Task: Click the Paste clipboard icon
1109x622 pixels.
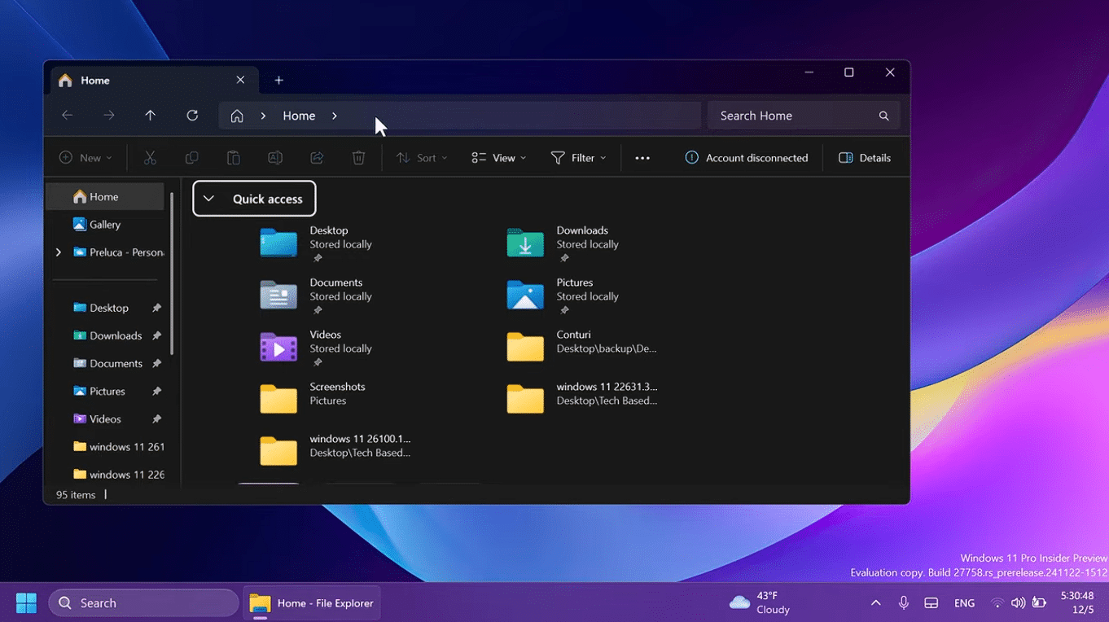Action: click(234, 158)
